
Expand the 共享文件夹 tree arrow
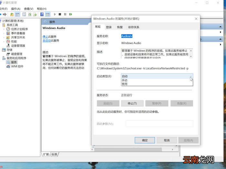4,38
